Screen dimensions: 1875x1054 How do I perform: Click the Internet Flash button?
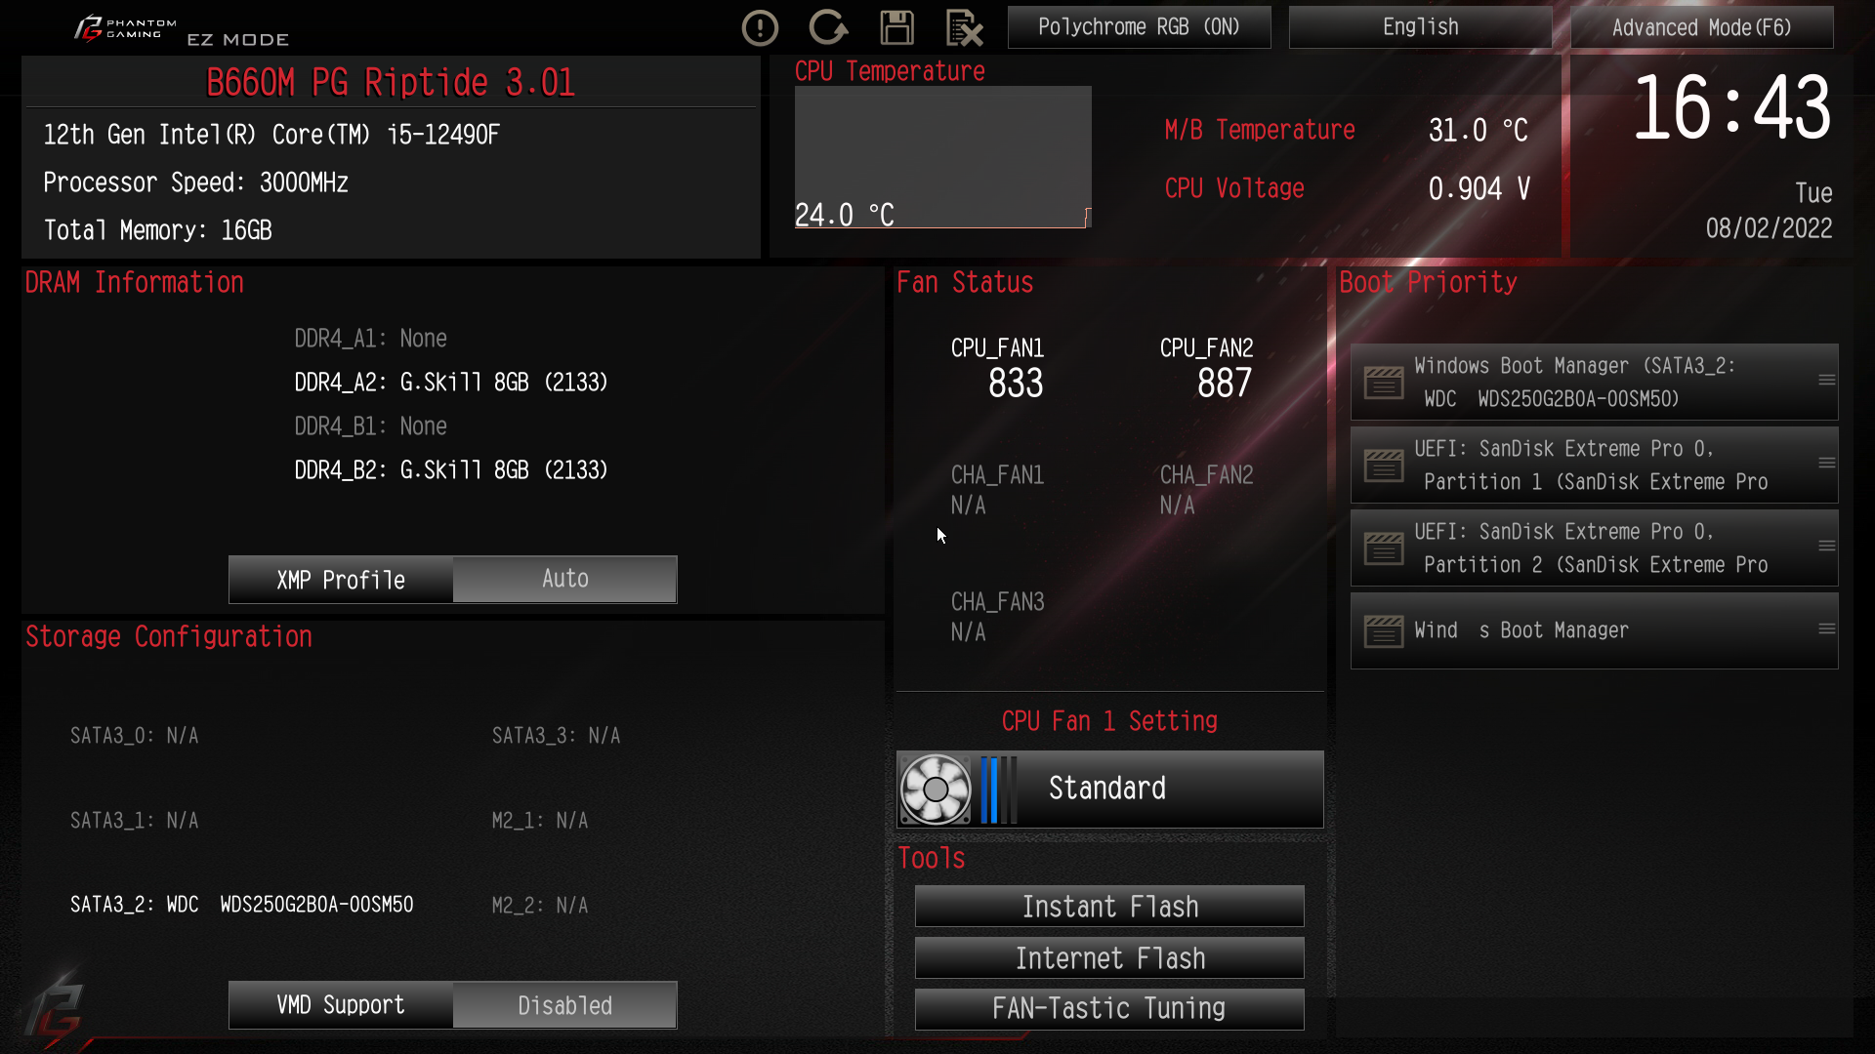point(1110,958)
